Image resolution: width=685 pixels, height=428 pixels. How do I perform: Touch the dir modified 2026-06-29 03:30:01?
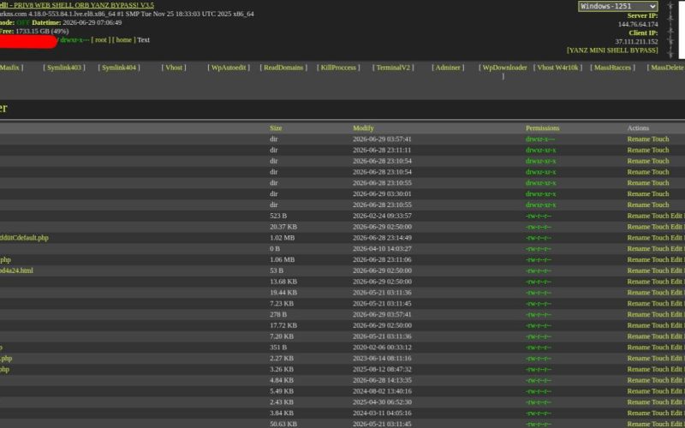(x=660, y=194)
